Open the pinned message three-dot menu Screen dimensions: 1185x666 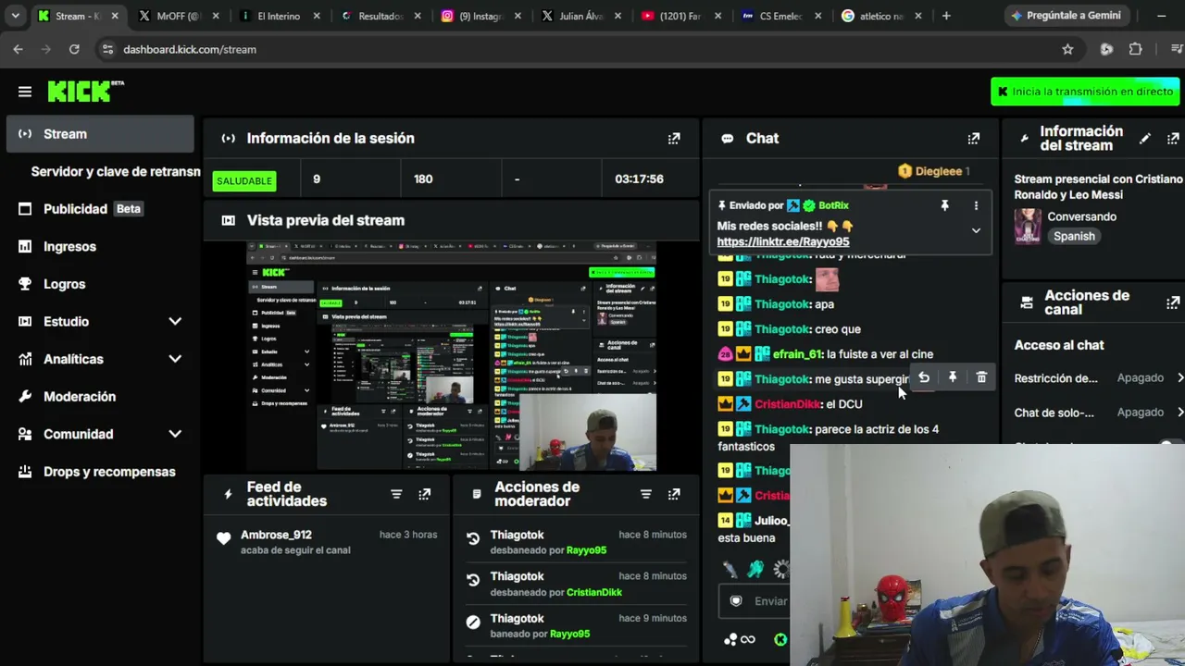(x=976, y=205)
